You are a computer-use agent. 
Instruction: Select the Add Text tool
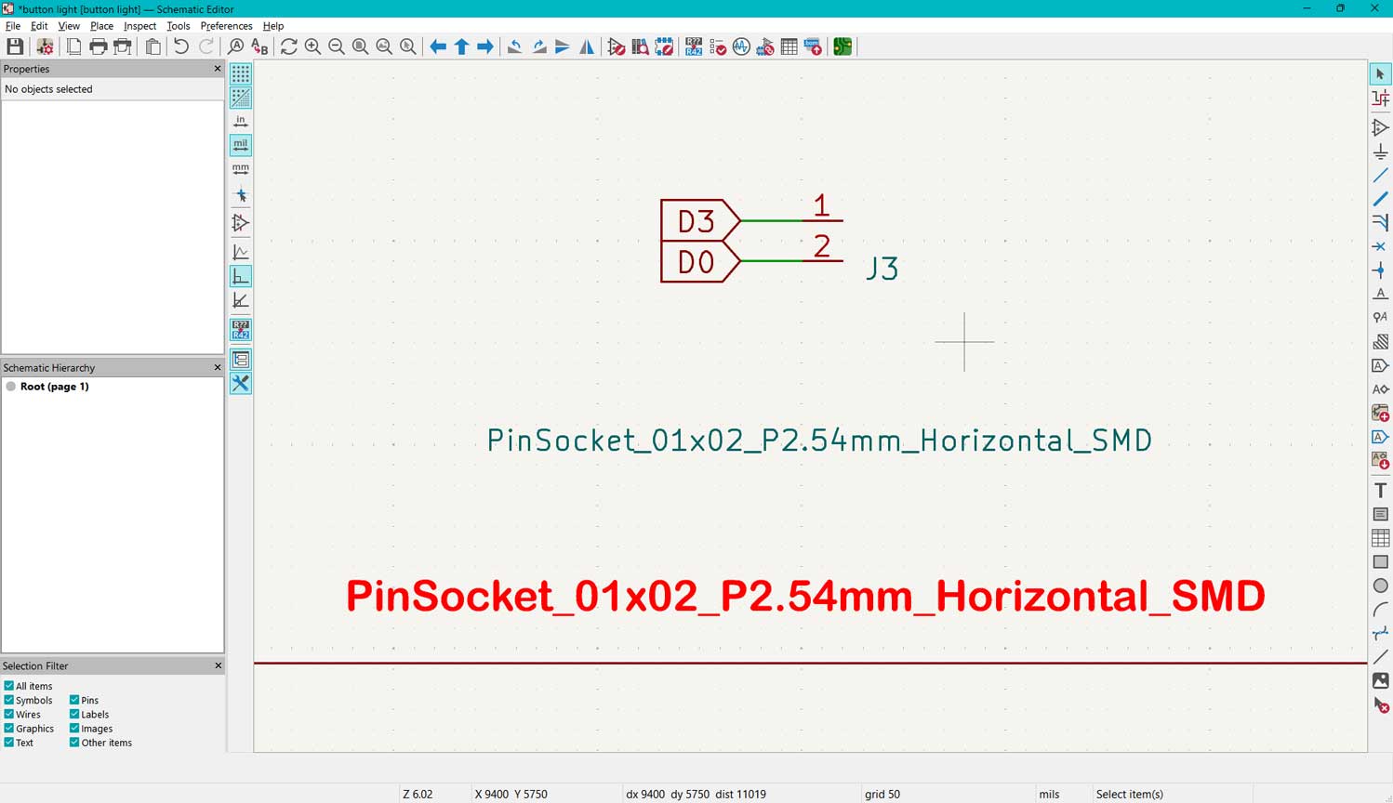(x=1381, y=491)
